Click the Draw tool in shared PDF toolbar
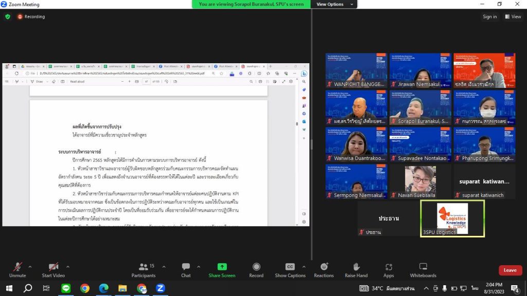Viewport: 527px width, 296px height. (37, 82)
